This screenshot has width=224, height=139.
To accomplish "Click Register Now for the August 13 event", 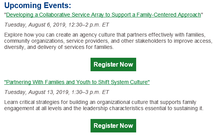I will (x=113, y=126).
